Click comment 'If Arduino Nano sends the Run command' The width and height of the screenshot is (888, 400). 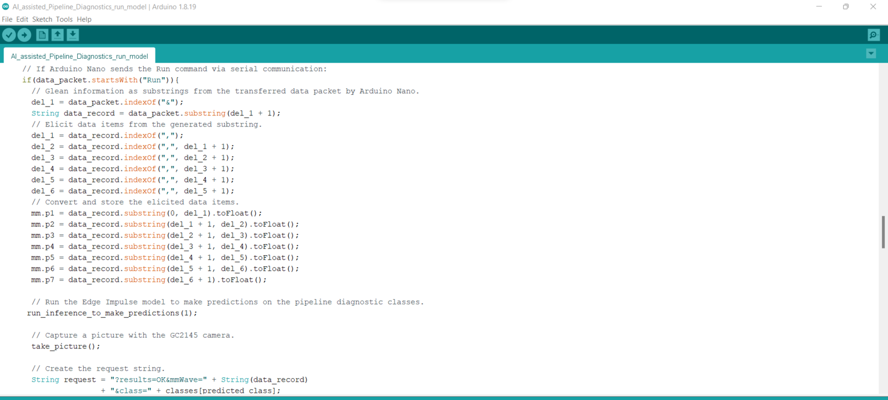click(x=174, y=69)
